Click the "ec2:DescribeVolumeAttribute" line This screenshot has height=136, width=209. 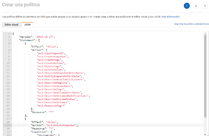point(59,92)
